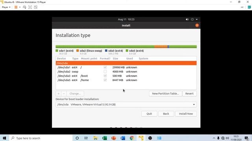Open File Explorer from the taskbar
252x141 pixels.
(95, 138)
